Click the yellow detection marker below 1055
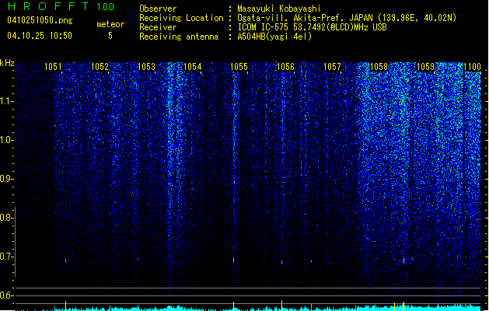The image size is (489, 311). [233, 306]
